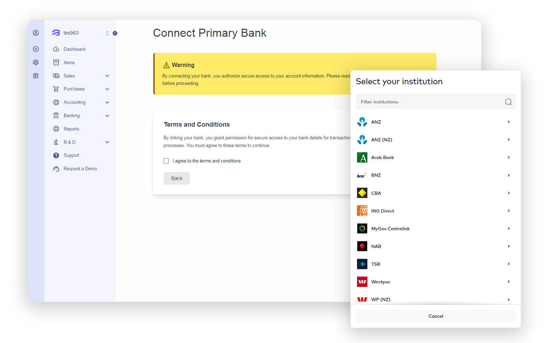Click the Dashboard gauge icon

pos(56,49)
